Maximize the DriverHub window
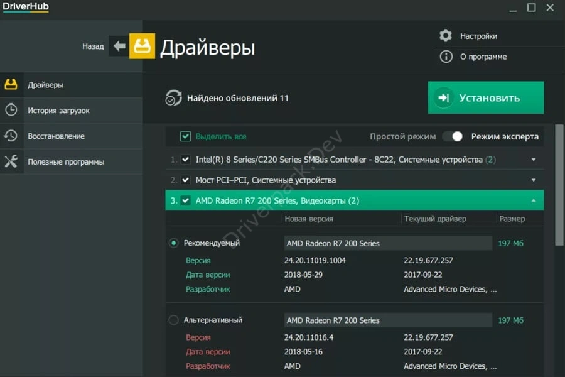This screenshot has height=377, width=565. 532,8
